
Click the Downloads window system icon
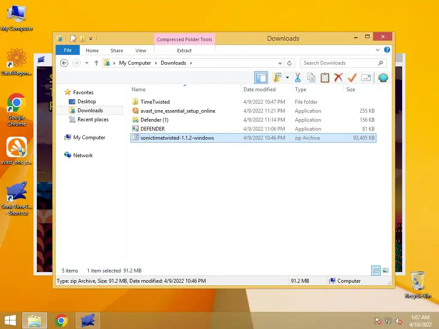click(60, 39)
